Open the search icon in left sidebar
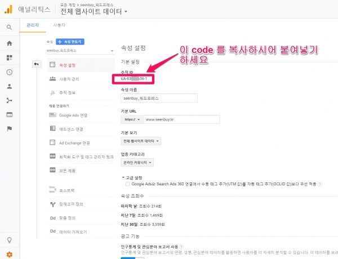Screen dimensions: 338x259 coord(9,27)
